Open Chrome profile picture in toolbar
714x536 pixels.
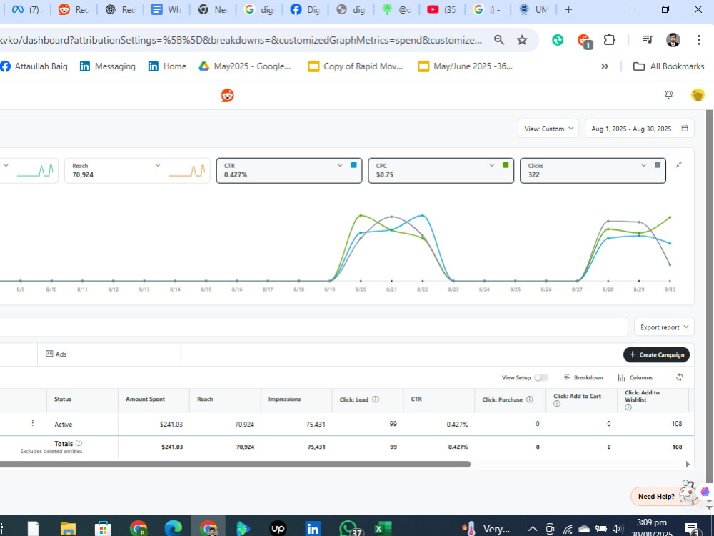[673, 40]
